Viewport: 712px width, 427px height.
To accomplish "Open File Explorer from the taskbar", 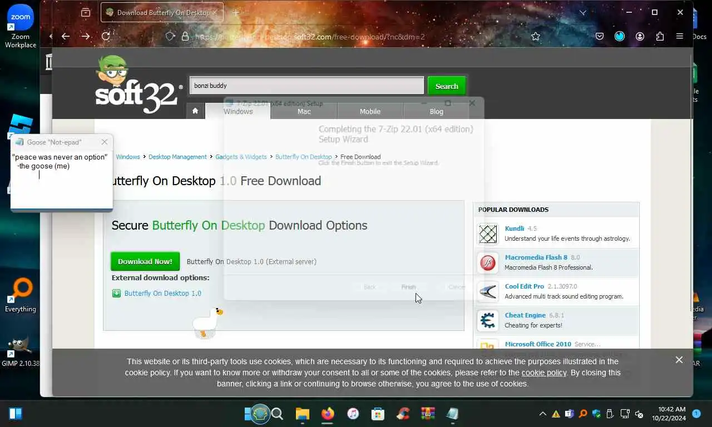I will (x=302, y=414).
